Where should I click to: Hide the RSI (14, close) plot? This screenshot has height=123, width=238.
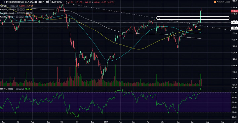pyautogui.click(x=17, y=89)
